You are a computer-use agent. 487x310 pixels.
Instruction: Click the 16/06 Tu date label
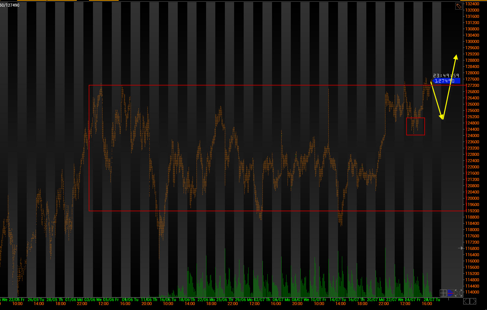[x=168, y=300]
